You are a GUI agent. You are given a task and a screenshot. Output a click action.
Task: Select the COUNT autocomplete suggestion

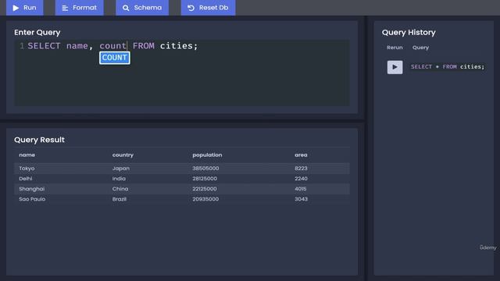pyautogui.click(x=115, y=58)
